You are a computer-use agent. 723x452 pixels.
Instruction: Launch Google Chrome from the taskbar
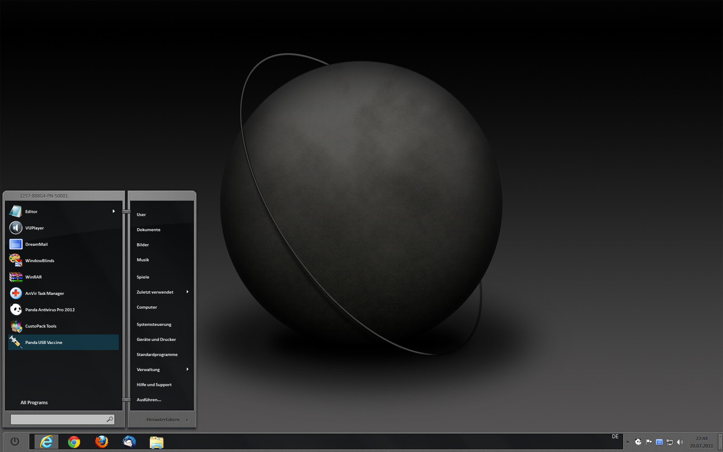(x=74, y=442)
